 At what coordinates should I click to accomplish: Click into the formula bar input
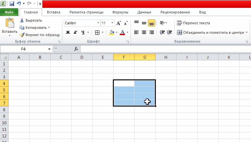pyautogui.click(x=165, y=49)
